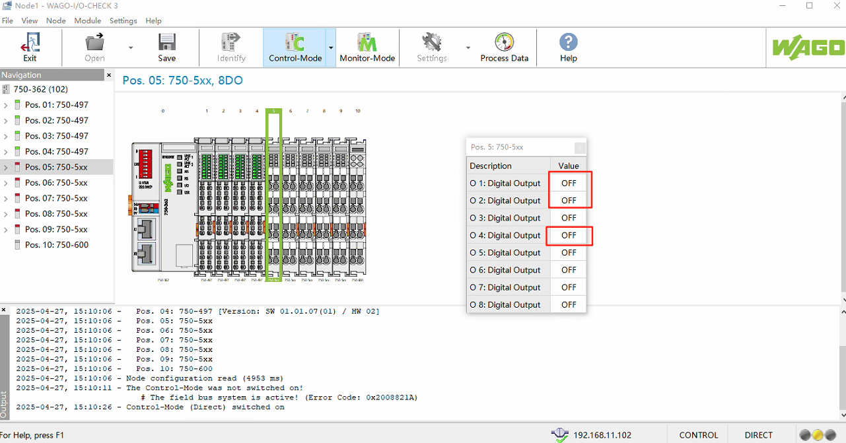Click the green module icon of Pos. 01
The width and height of the screenshot is (846, 443).
coord(17,104)
